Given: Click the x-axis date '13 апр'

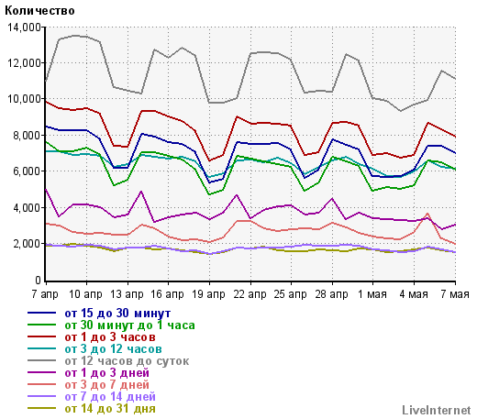Looking at the screenshot, I should tap(127, 294).
